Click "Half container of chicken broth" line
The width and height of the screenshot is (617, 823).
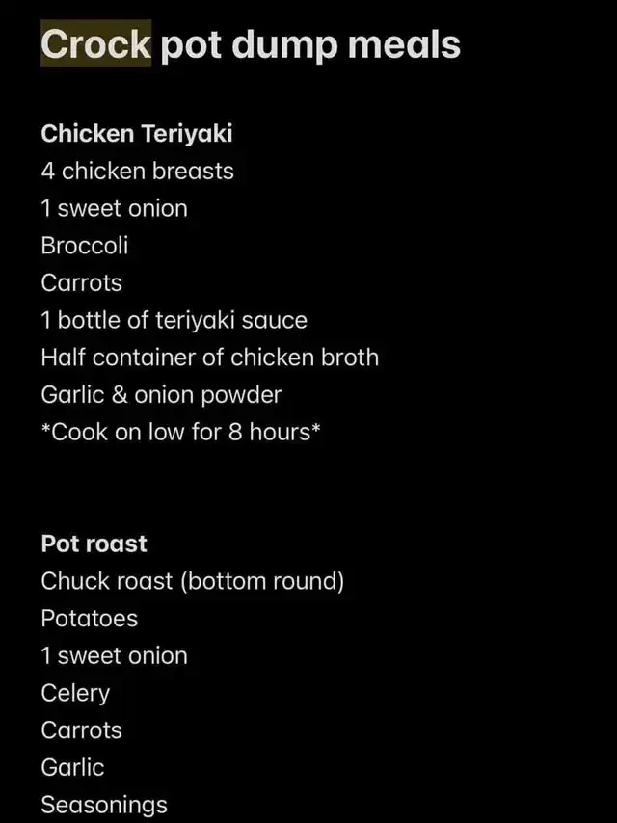[x=209, y=358]
